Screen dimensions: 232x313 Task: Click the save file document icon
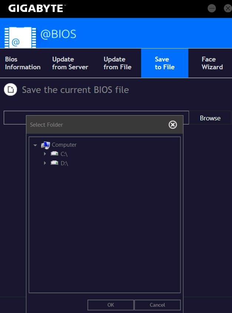pyautogui.click(x=10, y=90)
